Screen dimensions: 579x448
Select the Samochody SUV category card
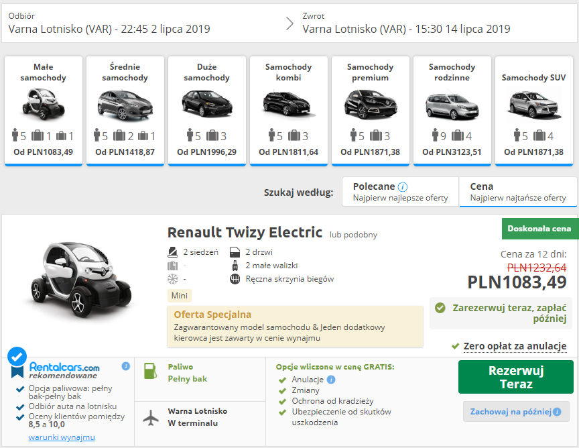click(534, 111)
